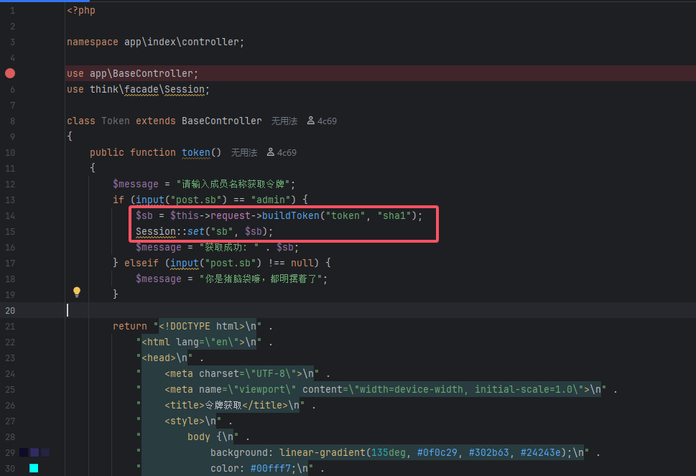This screenshot has width=696, height=476.
Task: Open the usages hint after token() function
Action: coord(243,153)
